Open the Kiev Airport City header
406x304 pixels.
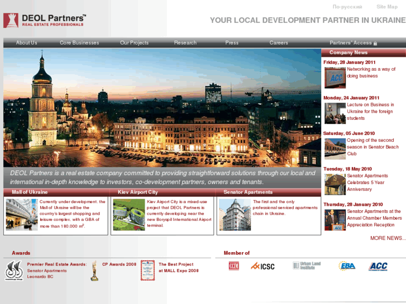tap(138, 192)
